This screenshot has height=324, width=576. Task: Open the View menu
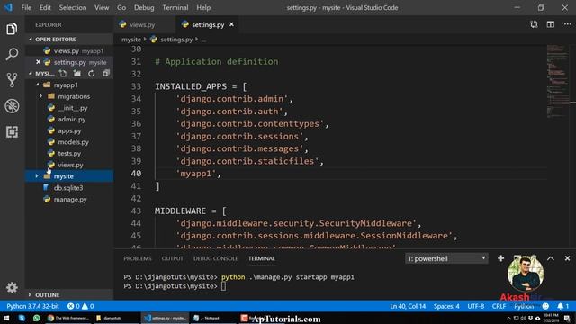point(102,7)
